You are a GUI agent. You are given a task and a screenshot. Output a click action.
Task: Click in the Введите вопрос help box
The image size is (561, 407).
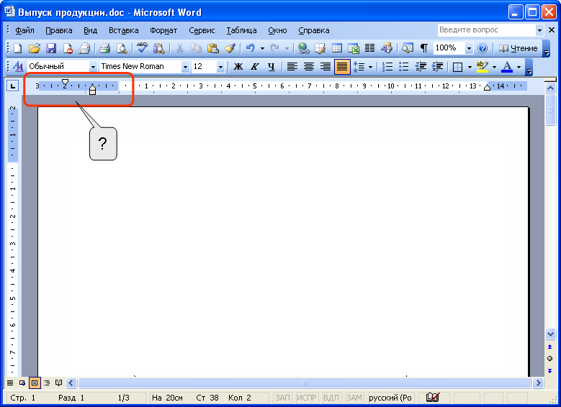click(487, 30)
